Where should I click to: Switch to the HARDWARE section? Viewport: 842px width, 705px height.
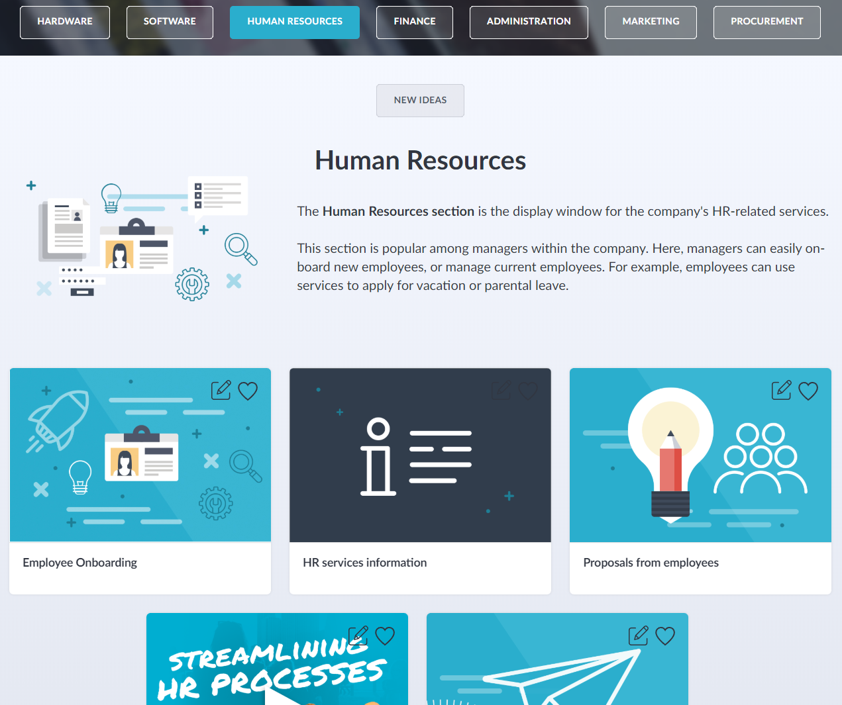click(64, 21)
